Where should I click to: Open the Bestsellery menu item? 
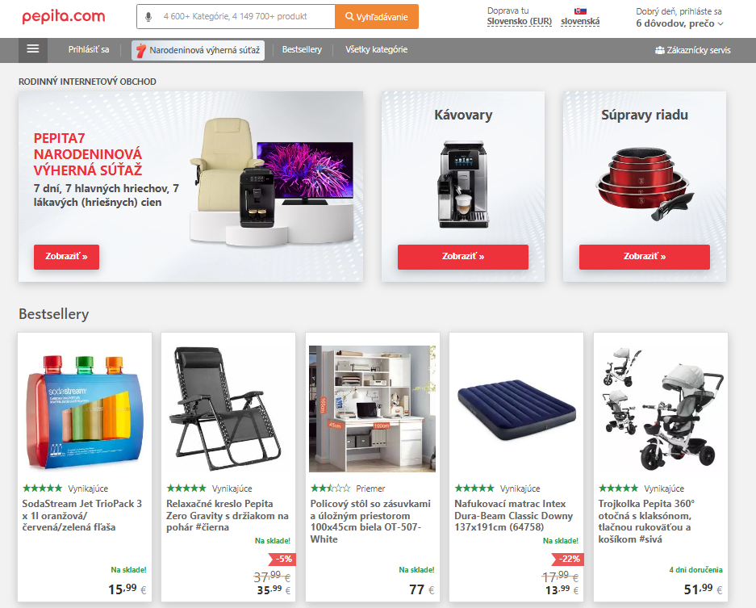click(302, 50)
